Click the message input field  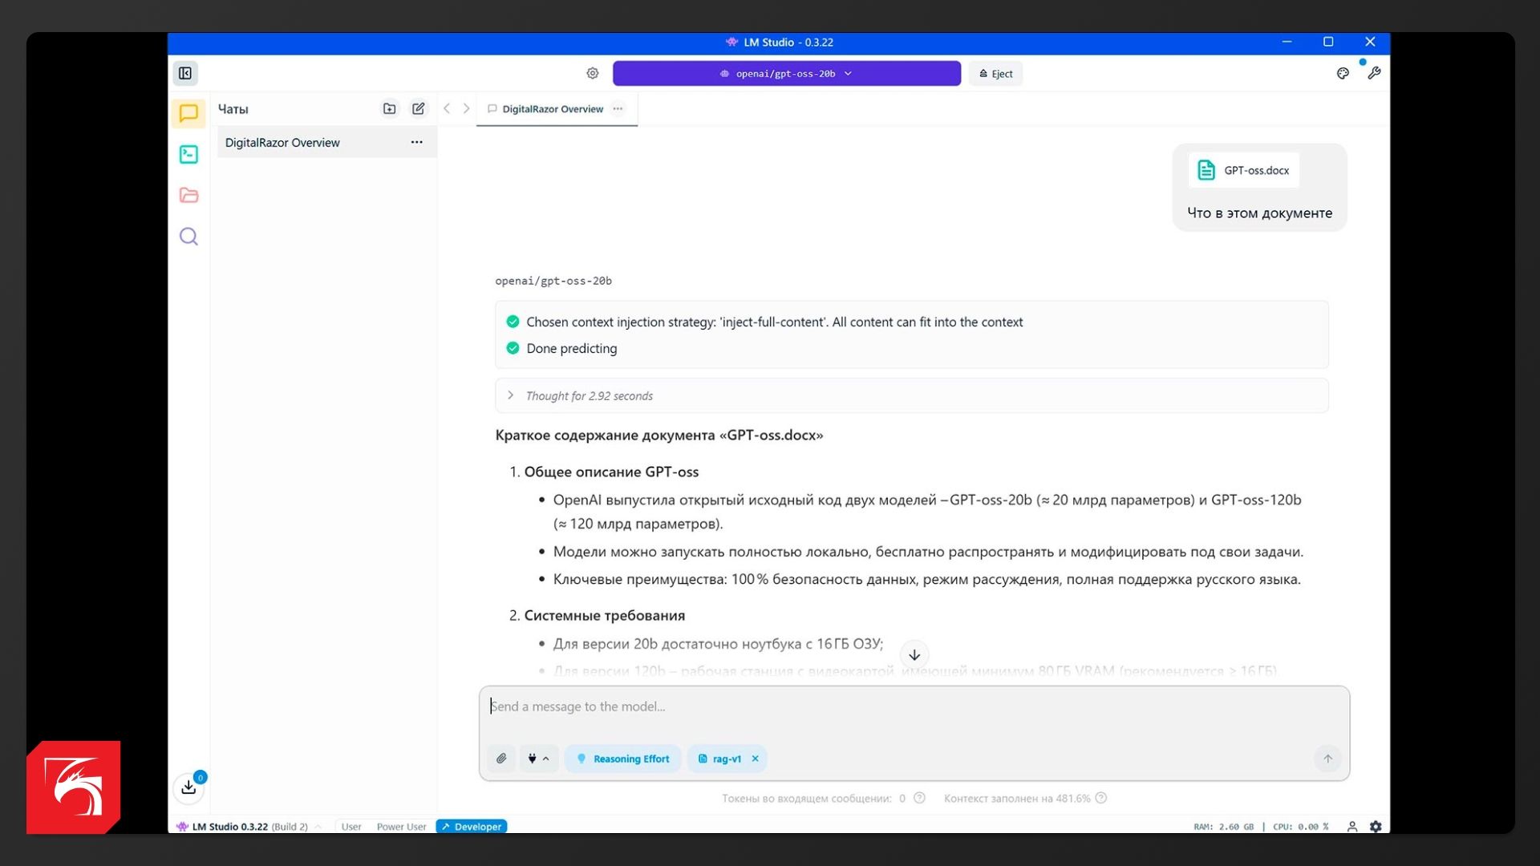[x=913, y=707]
